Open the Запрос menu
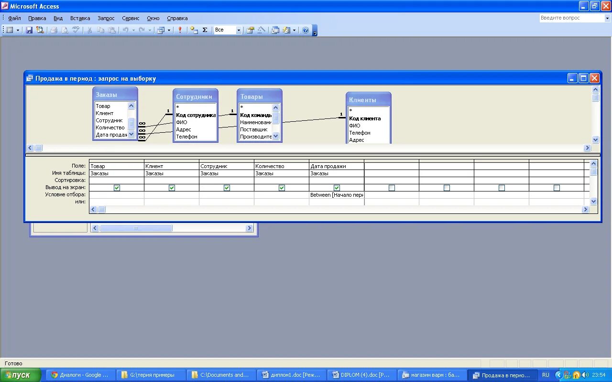612x382 pixels. click(x=106, y=18)
